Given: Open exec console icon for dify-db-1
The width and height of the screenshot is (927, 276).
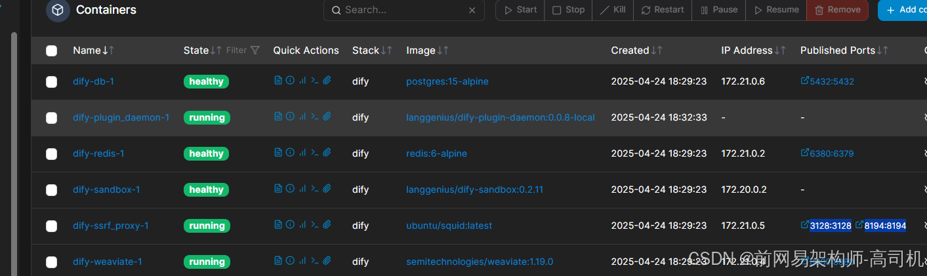Looking at the screenshot, I should tap(315, 81).
